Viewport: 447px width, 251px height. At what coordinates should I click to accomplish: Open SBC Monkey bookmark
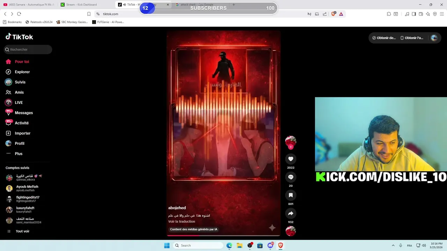coord(72,22)
